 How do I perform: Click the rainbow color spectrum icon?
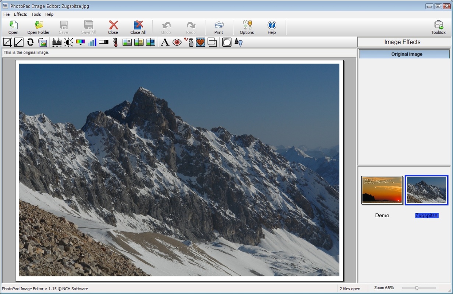[80, 42]
